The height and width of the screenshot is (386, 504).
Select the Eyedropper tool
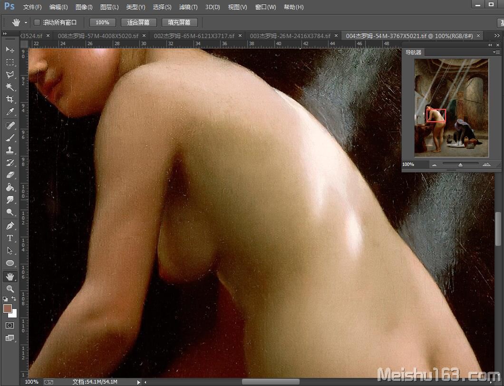coord(10,112)
